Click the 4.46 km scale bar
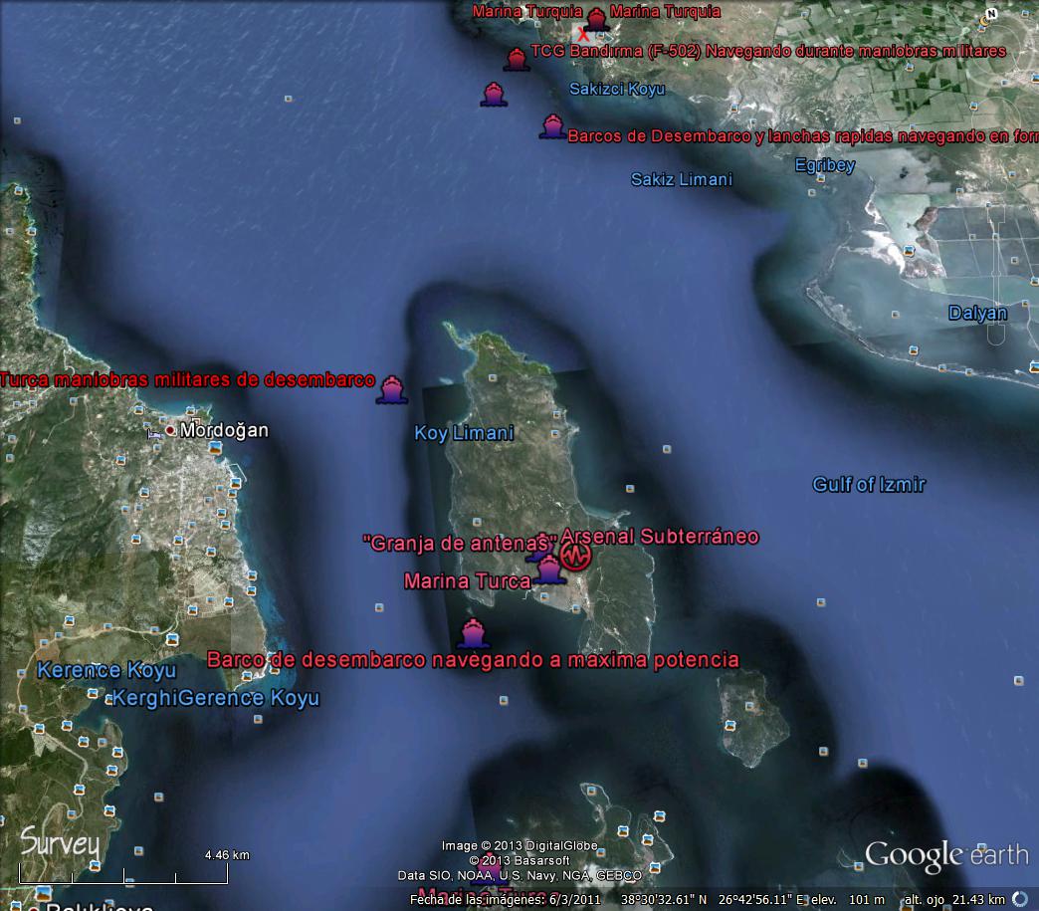This screenshot has width=1039, height=911. [x=125, y=874]
